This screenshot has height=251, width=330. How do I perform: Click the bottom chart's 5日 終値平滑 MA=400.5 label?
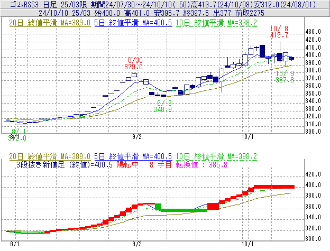(x=133, y=156)
